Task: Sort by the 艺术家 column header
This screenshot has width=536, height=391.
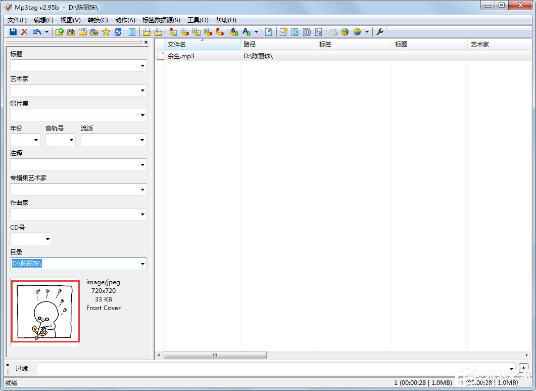Action: [x=500, y=44]
